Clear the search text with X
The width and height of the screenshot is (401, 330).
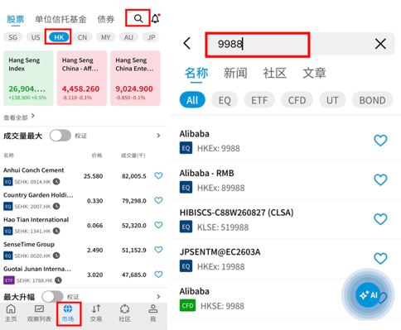(x=380, y=44)
